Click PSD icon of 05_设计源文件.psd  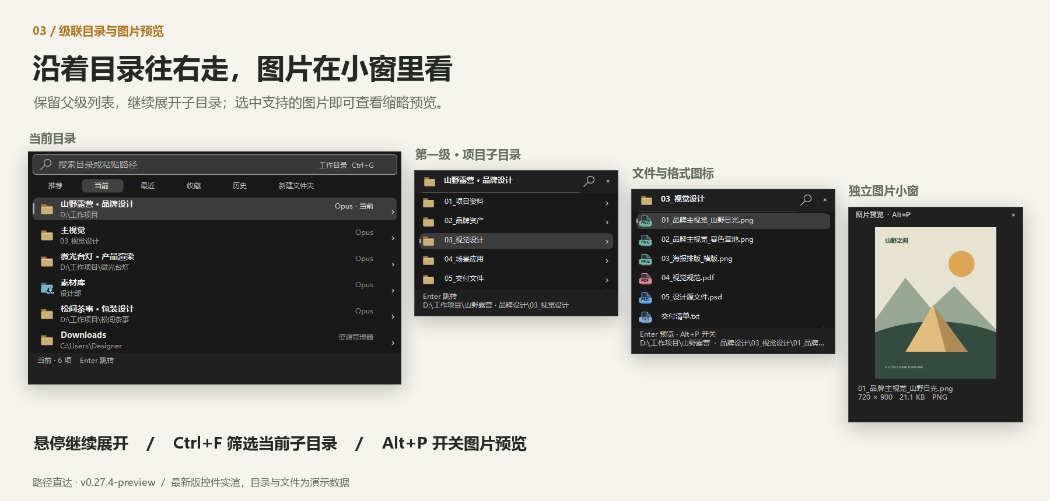point(645,298)
